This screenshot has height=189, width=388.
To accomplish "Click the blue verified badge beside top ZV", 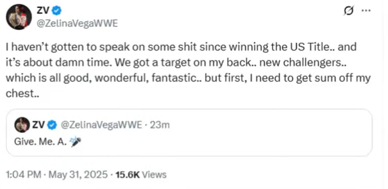I will coord(57,11).
